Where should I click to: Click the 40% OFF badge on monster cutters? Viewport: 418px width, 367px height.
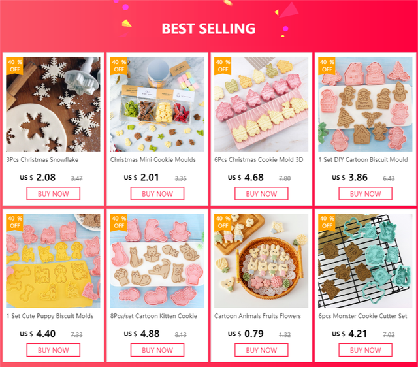pos(327,222)
